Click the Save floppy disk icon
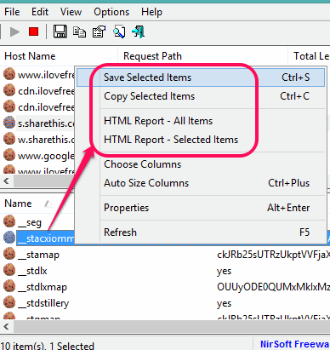 (x=60, y=32)
